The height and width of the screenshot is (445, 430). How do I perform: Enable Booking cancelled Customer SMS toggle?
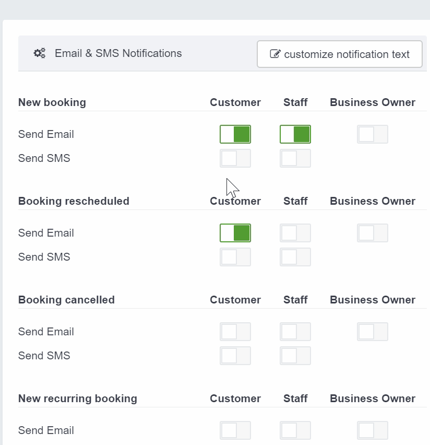(x=235, y=356)
